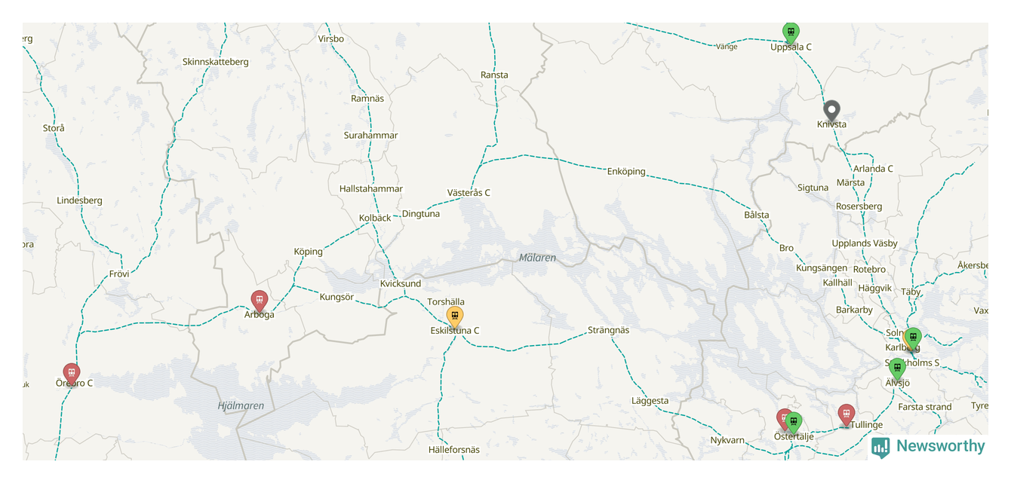The height and width of the screenshot is (483, 1011).
Task: Click the green train marker at Uppsala C
Action: tap(790, 32)
